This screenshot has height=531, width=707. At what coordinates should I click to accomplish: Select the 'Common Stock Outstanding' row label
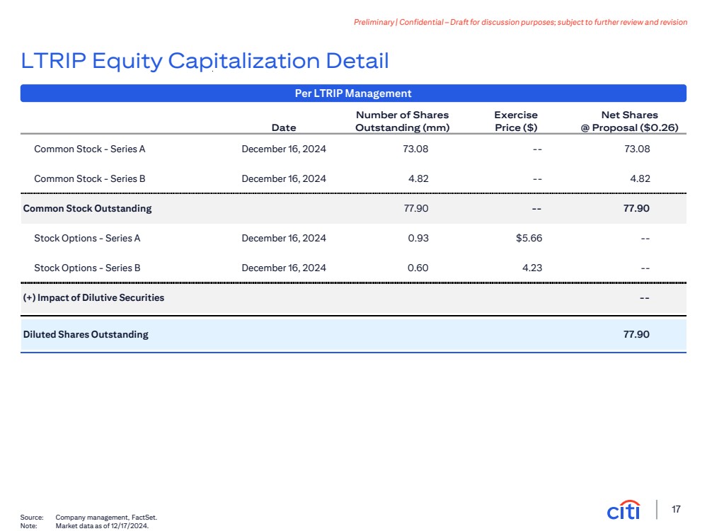tap(88, 208)
